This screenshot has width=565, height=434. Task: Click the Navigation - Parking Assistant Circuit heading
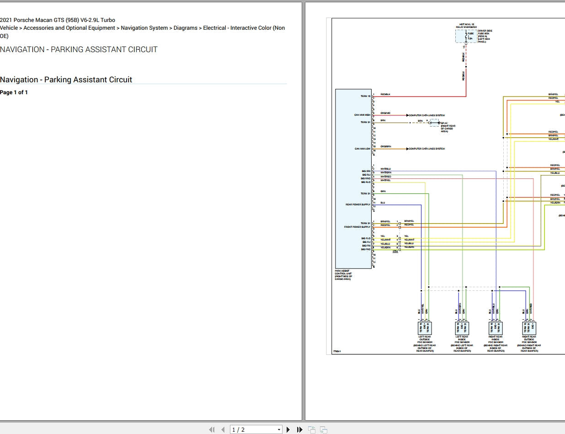click(66, 80)
